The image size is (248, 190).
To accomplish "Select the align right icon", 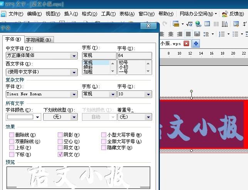I will (180, 34).
